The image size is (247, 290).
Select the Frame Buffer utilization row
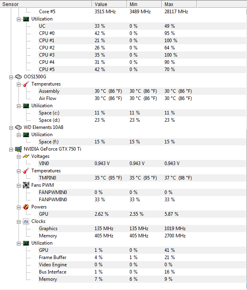pyautogui.click(x=142, y=257)
